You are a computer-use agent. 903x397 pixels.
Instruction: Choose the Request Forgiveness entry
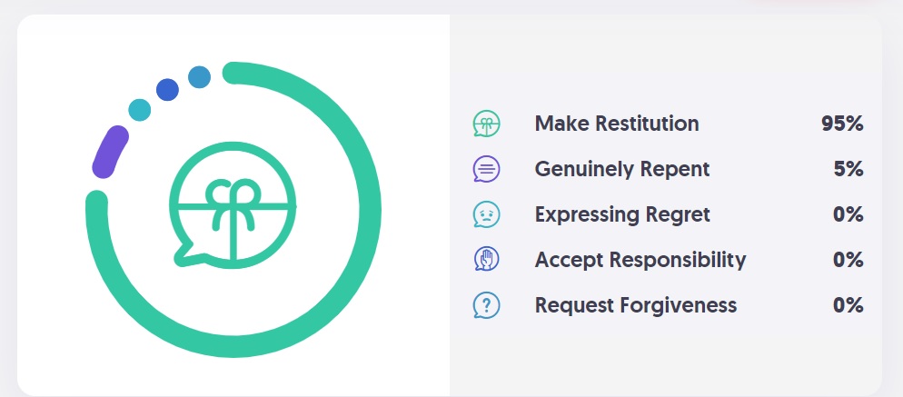pyautogui.click(x=636, y=305)
